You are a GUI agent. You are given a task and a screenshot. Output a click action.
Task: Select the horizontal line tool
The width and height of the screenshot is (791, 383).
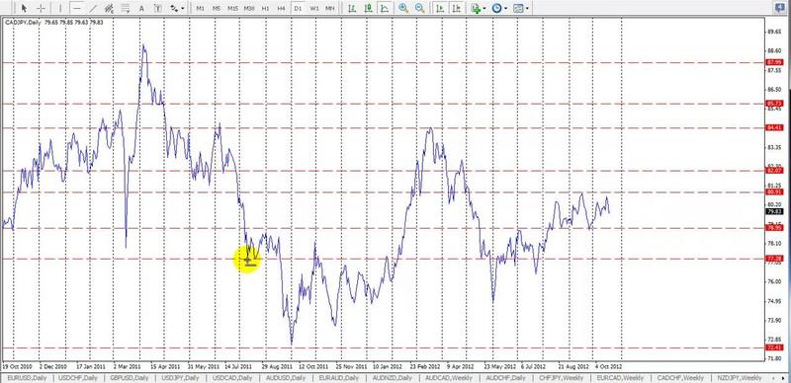pyautogui.click(x=77, y=8)
